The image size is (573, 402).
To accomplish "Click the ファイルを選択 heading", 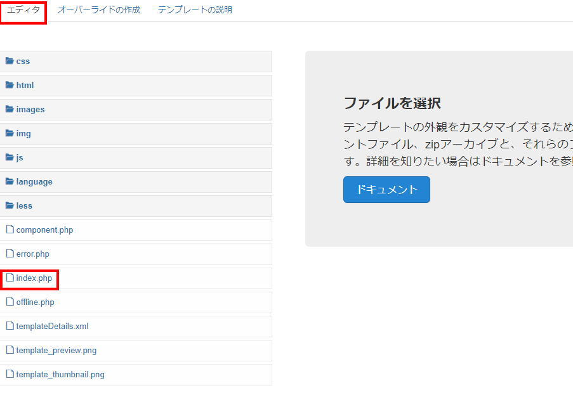I will pos(392,103).
